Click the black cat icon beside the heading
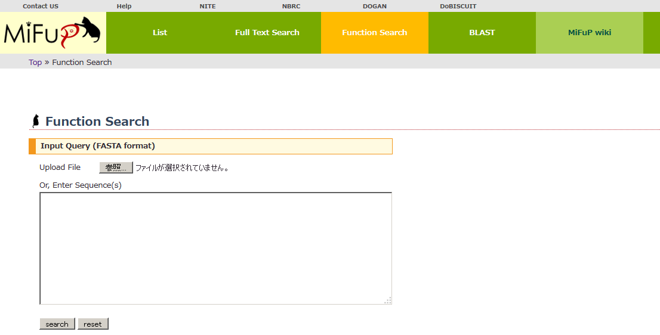Image resolution: width=660 pixels, height=335 pixels. pyautogui.click(x=36, y=121)
